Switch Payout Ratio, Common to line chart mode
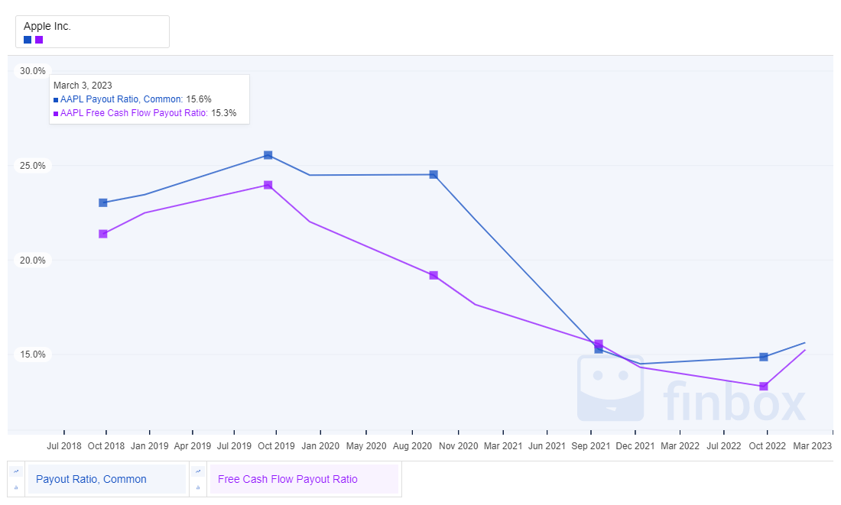Image resolution: width=841 pixels, height=505 pixels. (x=16, y=471)
